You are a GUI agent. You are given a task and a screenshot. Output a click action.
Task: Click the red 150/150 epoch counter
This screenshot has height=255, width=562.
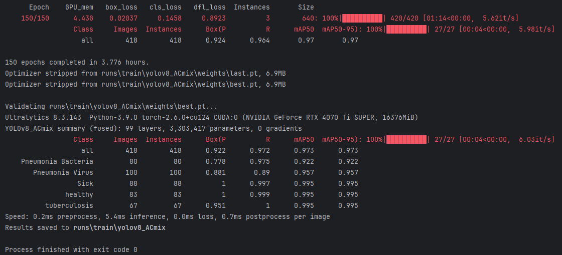(35, 19)
